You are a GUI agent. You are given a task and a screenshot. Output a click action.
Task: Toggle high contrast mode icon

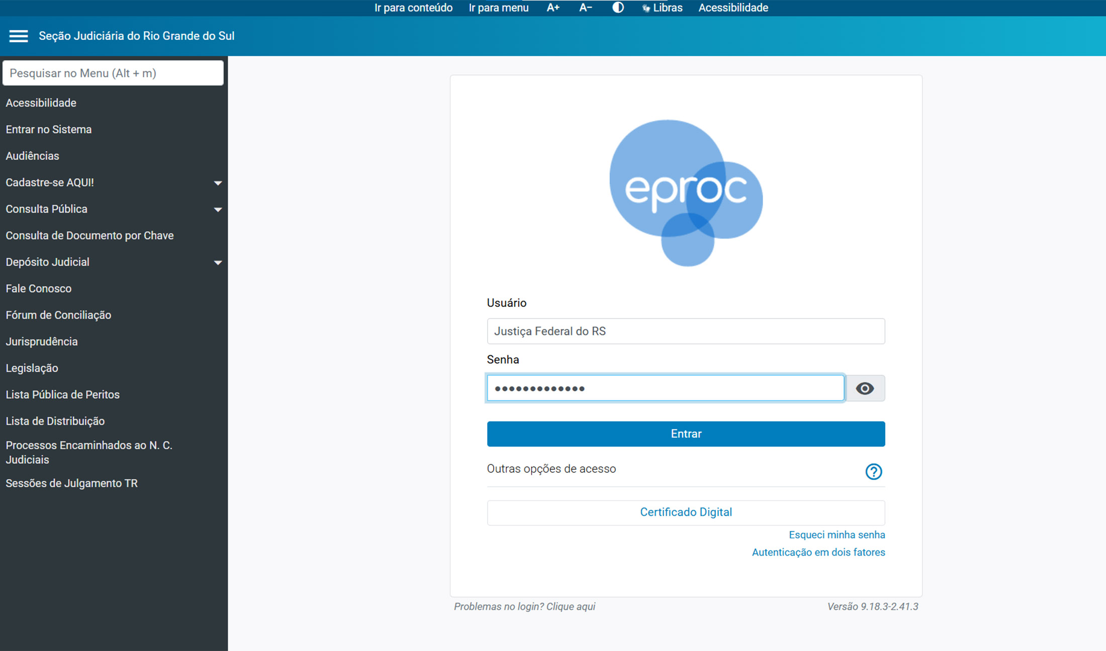pyautogui.click(x=618, y=8)
